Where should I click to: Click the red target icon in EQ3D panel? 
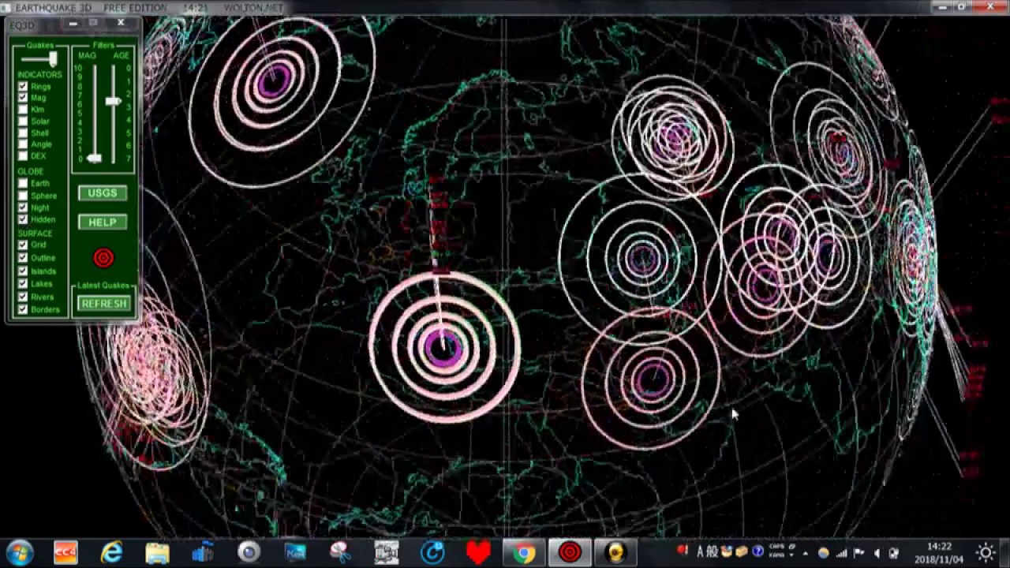click(103, 258)
